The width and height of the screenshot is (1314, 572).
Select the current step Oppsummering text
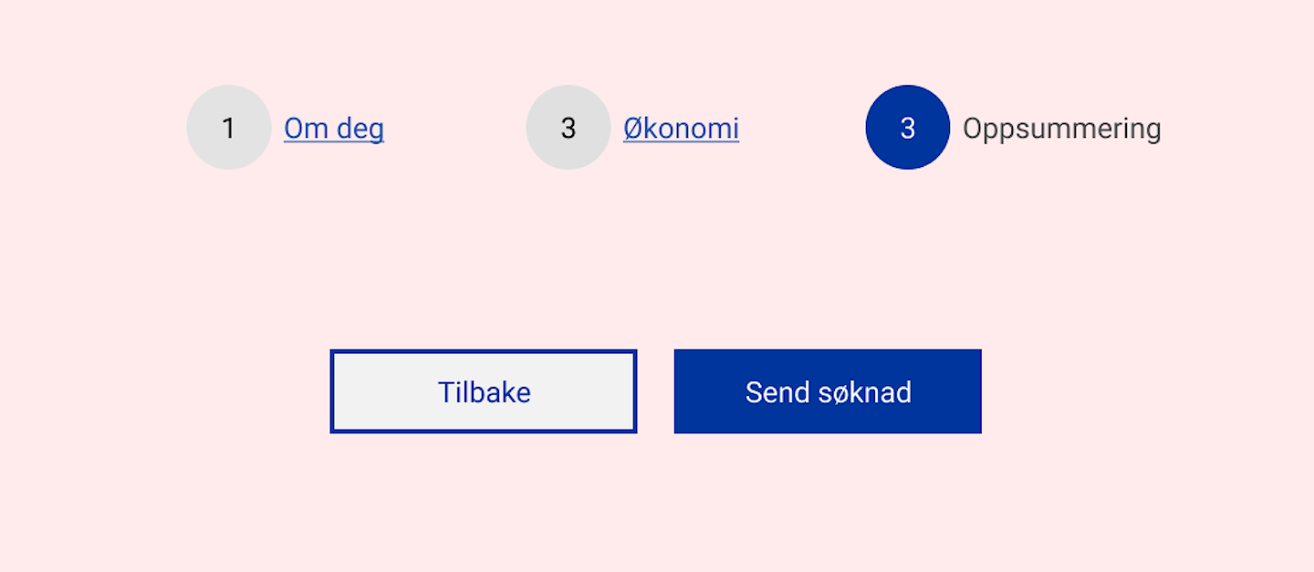[1061, 129]
